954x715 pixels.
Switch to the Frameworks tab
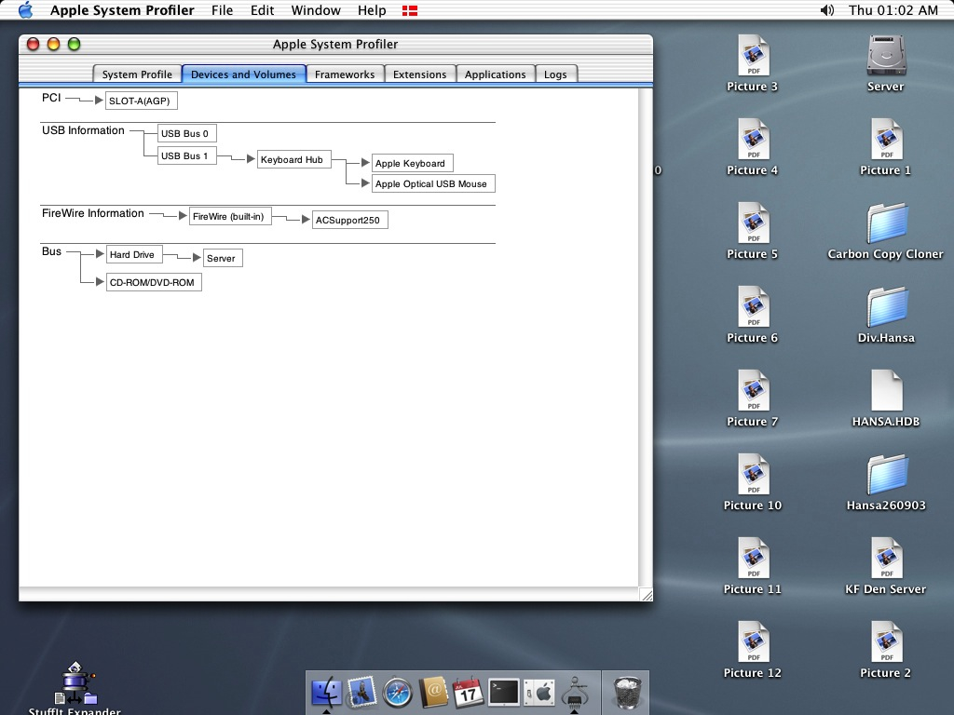click(345, 74)
